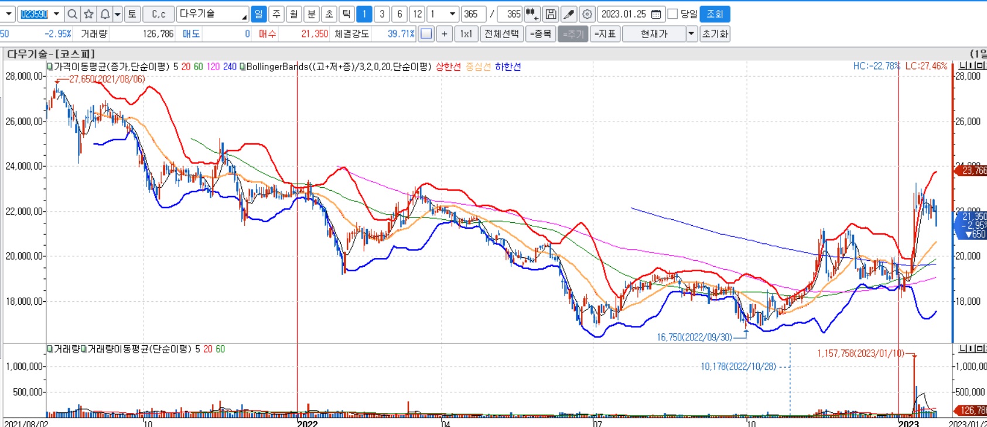Select second 초 chart period
This screenshot has width=987, height=427.
[329, 14]
